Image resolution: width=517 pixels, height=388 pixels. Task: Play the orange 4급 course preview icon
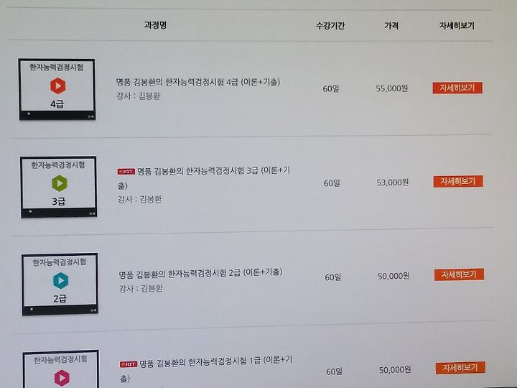tap(58, 86)
